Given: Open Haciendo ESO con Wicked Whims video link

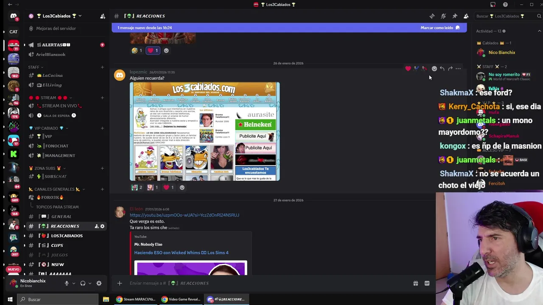Looking at the screenshot, I should point(181,253).
